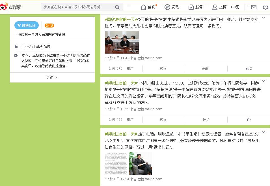Image resolution: width=270 pixels, height=186 pixels.
Task: Go to 服务 in the top navigation
Action: click(199, 7)
